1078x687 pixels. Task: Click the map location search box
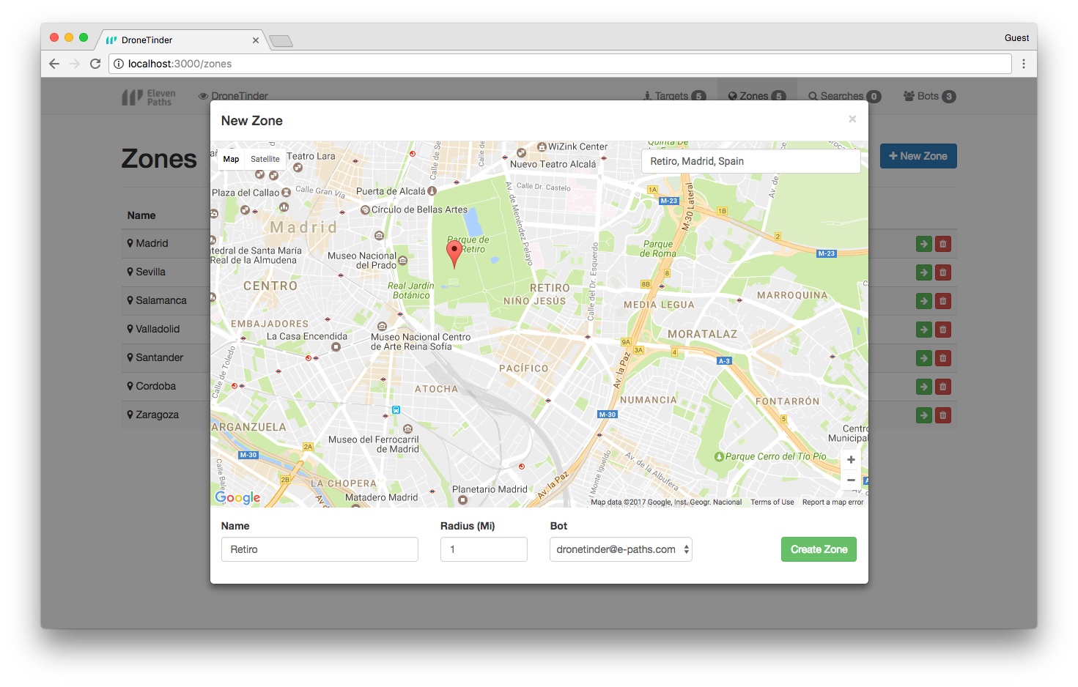[x=750, y=161]
